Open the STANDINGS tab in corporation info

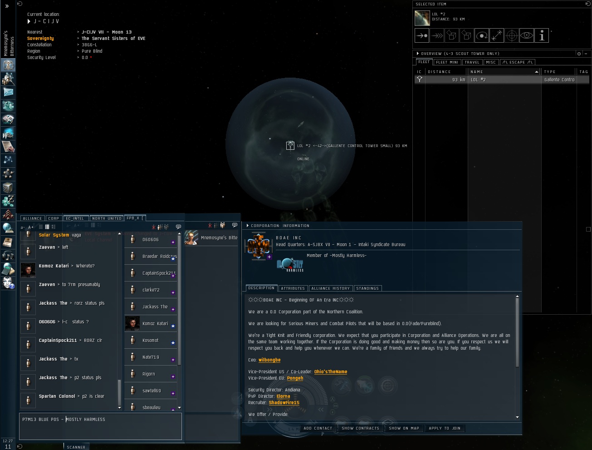[x=367, y=288]
